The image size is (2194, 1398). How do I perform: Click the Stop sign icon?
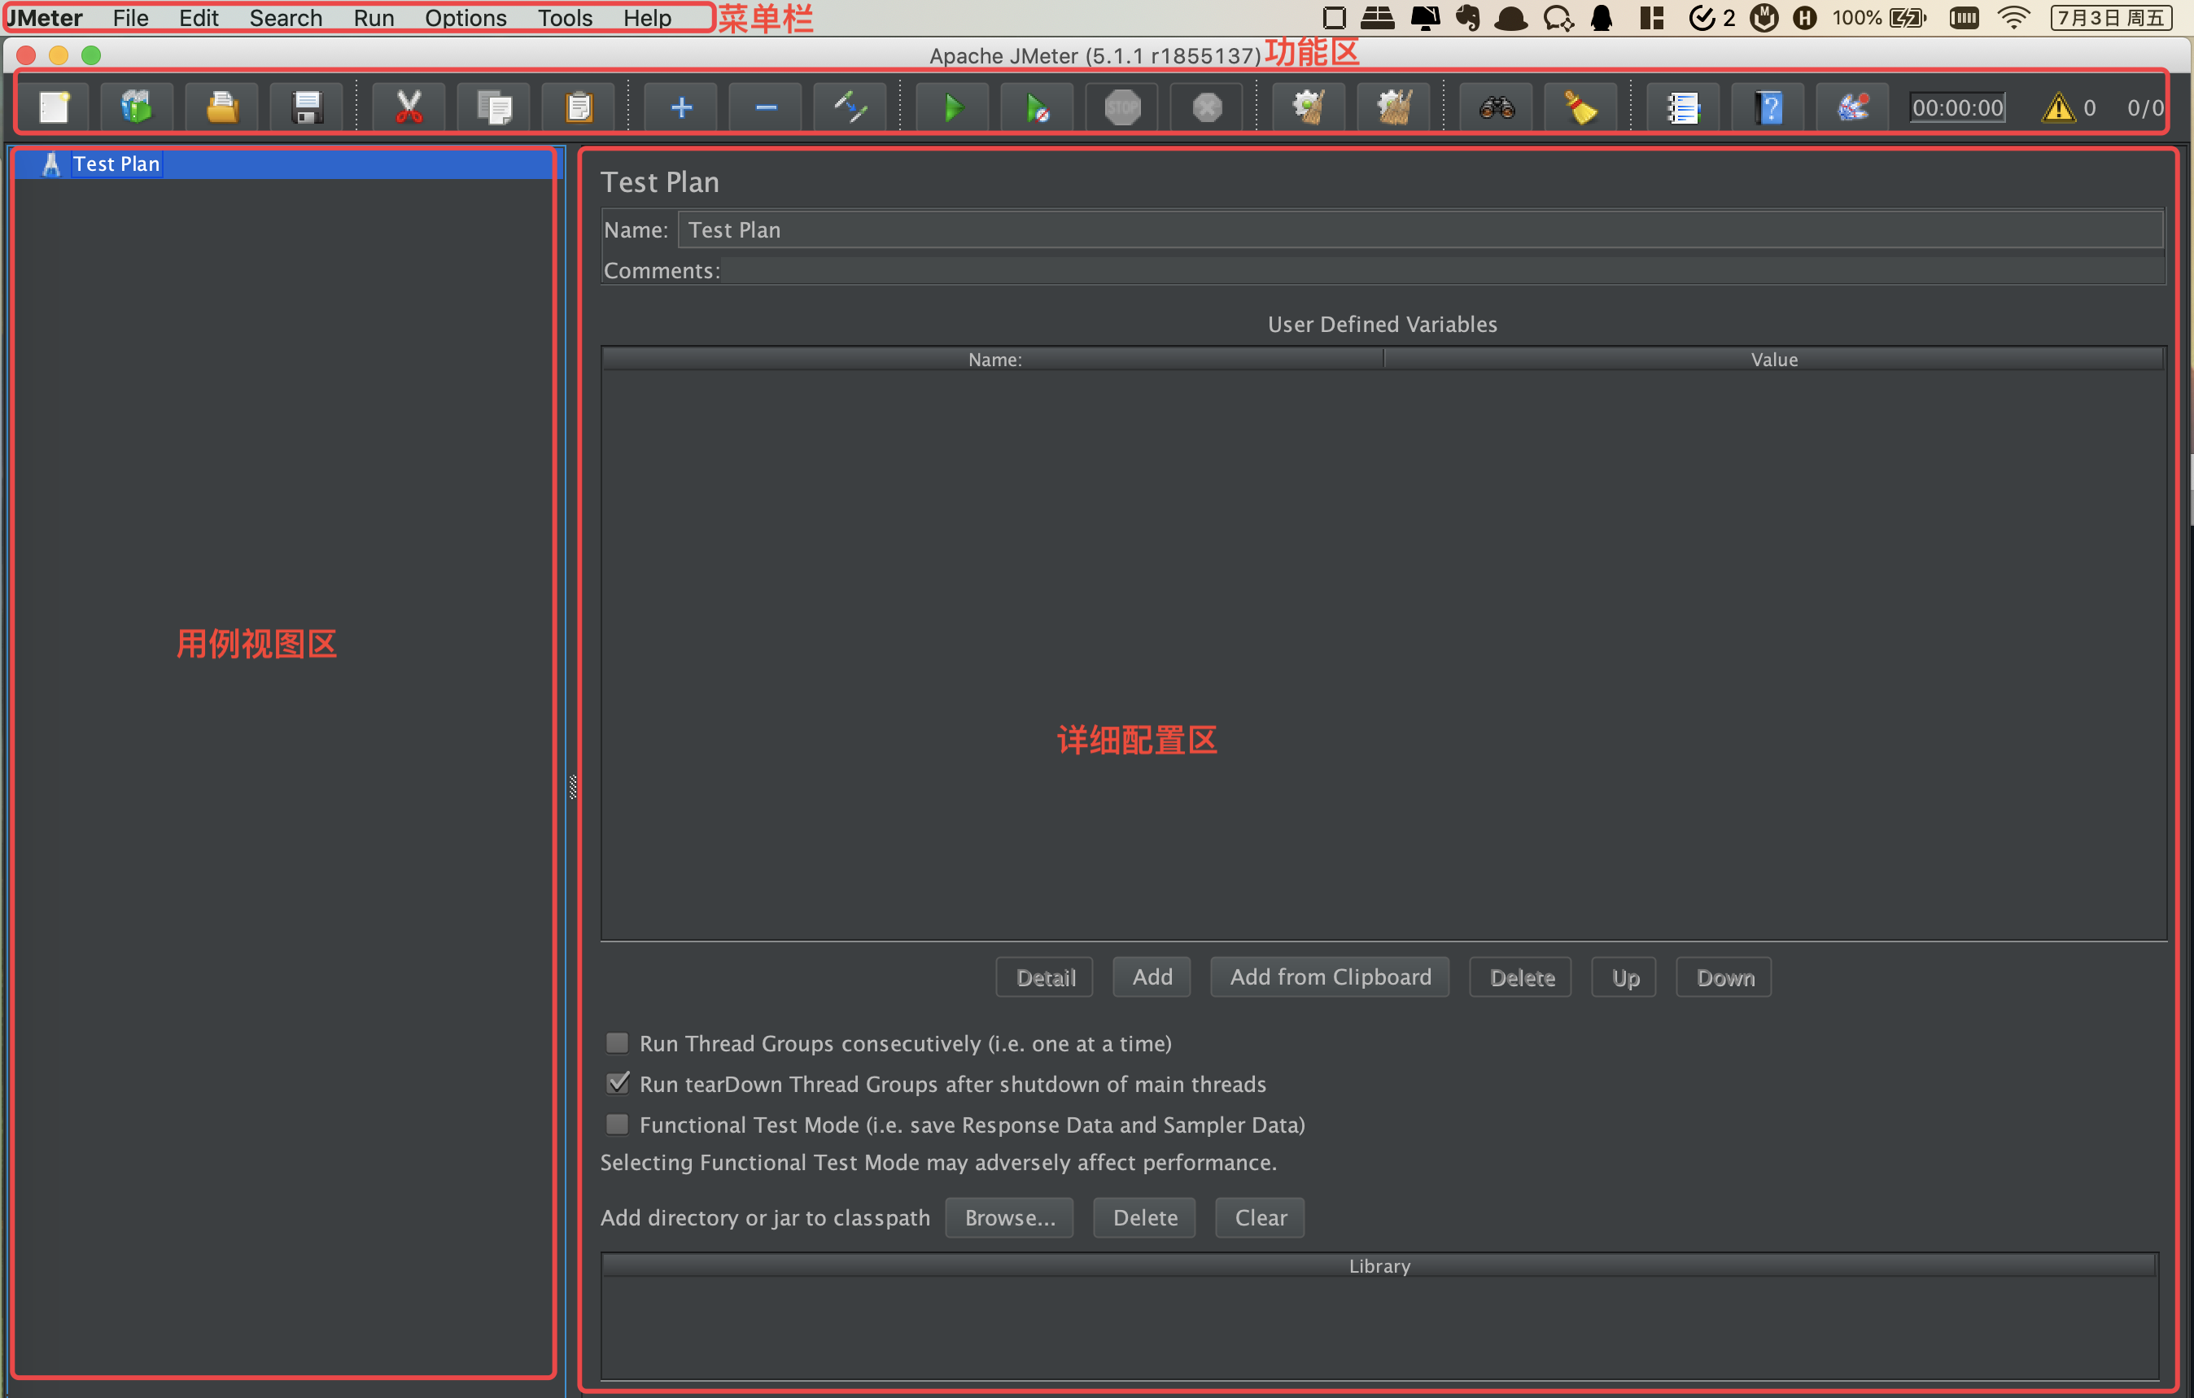(x=1121, y=107)
